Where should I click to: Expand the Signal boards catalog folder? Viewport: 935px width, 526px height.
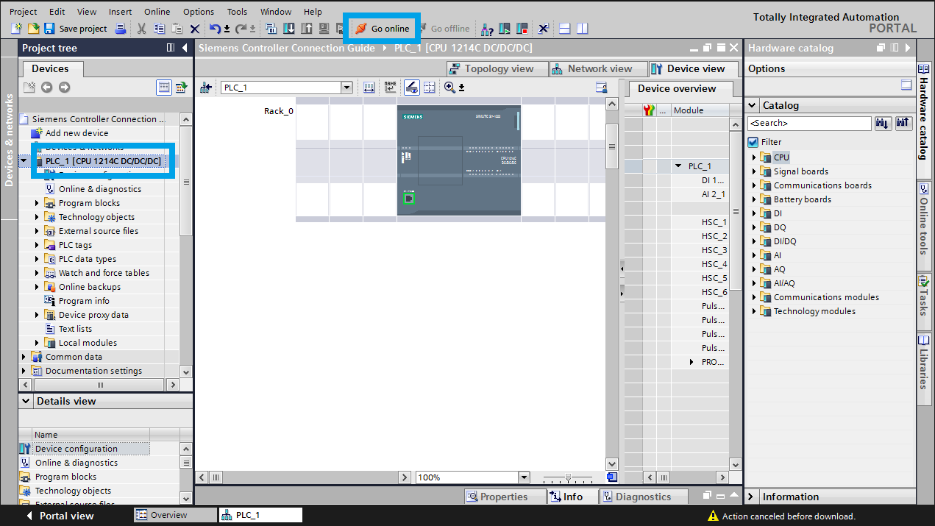[x=754, y=171]
